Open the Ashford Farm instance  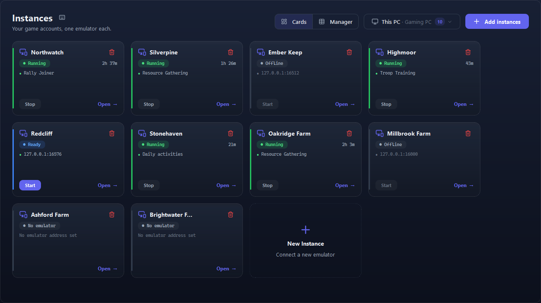coord(107,269)
